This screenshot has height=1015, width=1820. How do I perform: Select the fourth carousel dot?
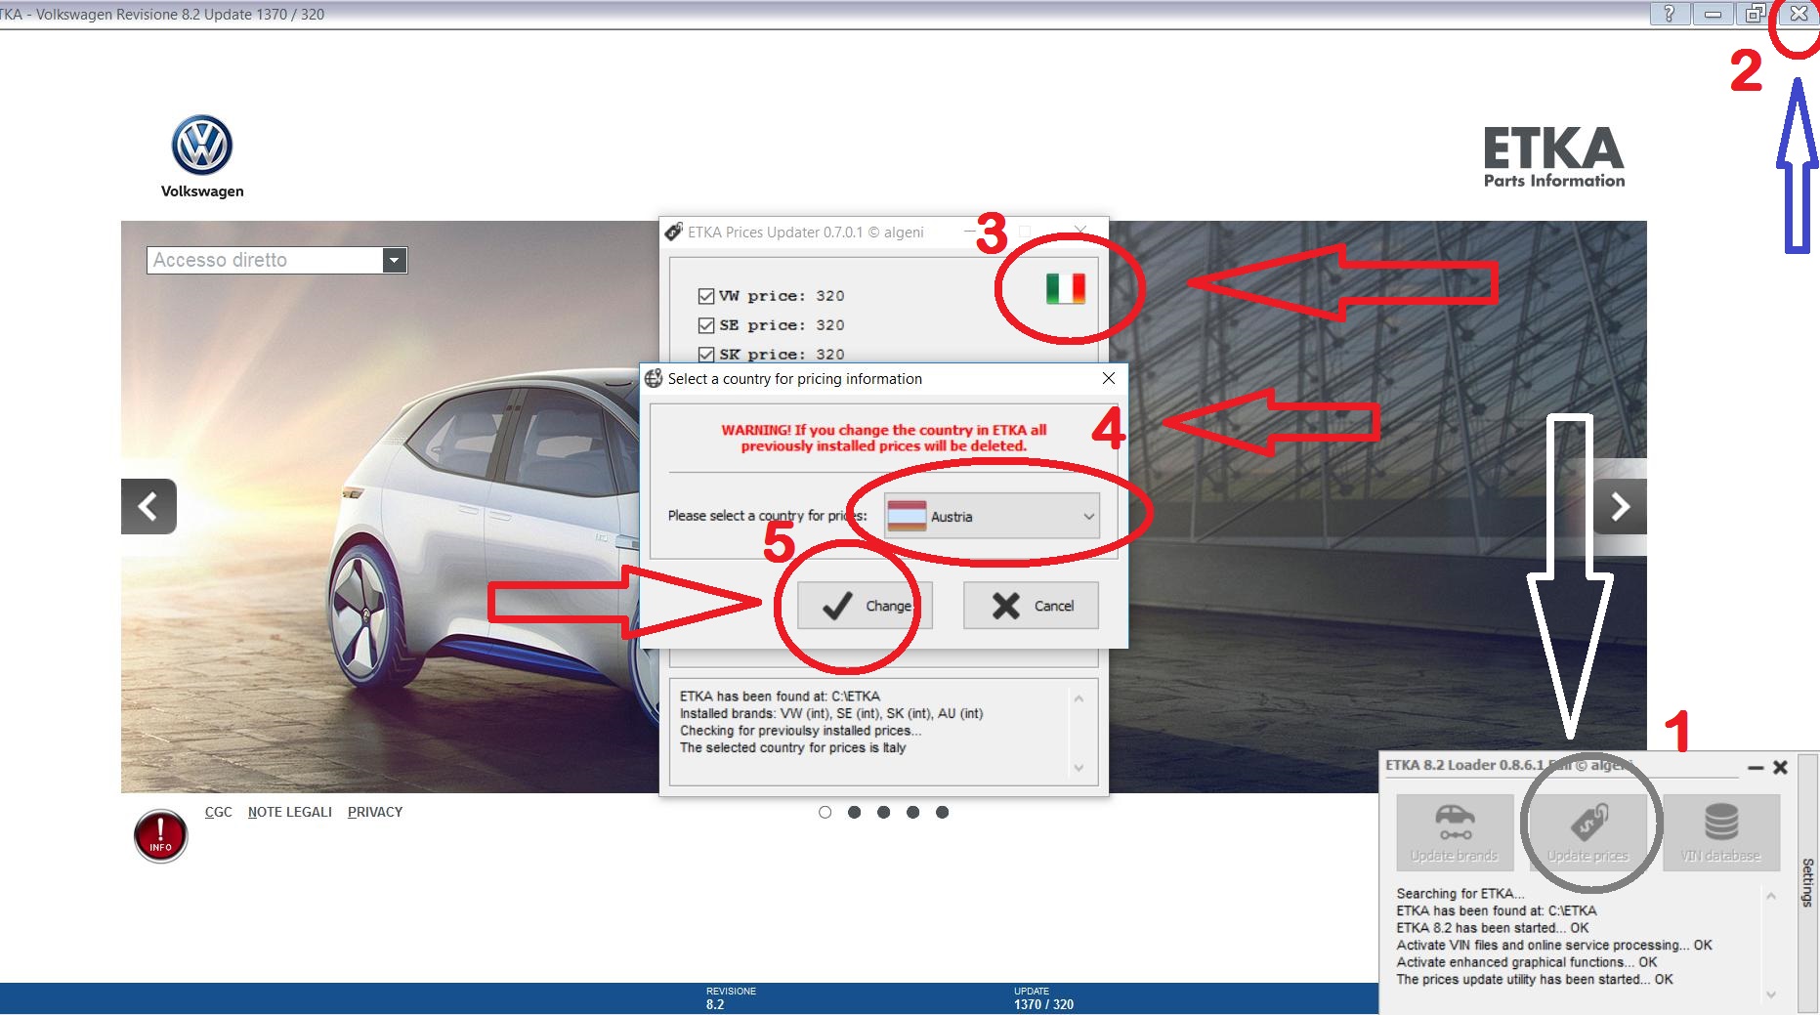pyautogui.click(x=913, y=812)
